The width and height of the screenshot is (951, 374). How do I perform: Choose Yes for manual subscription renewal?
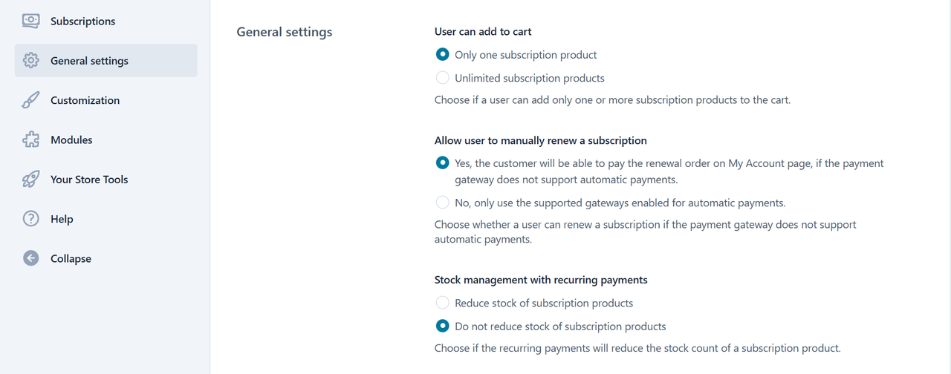coord(443,163)
